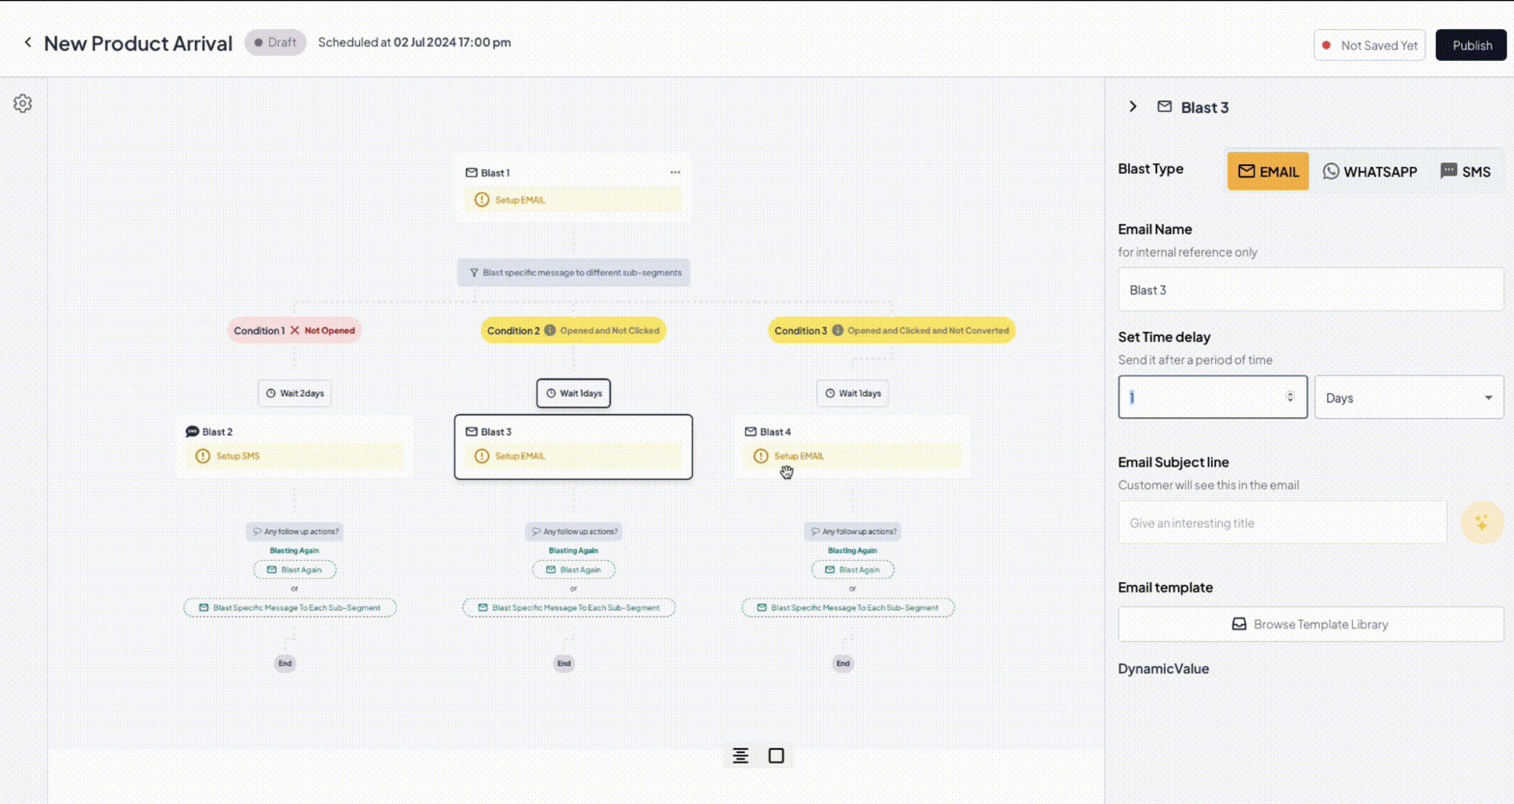Click the square fit-view icon at bottom

[x=776, y=756]
